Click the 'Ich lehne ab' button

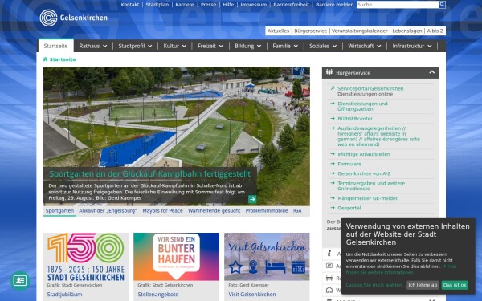click(423, 285)
